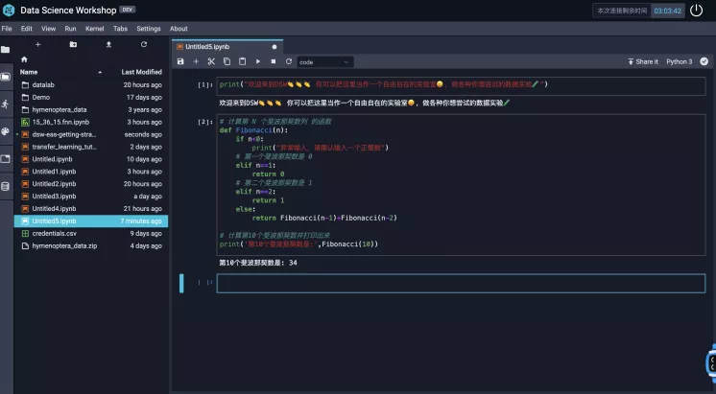
Task: Cut the selected cell
Action: [x=211, y=61]
